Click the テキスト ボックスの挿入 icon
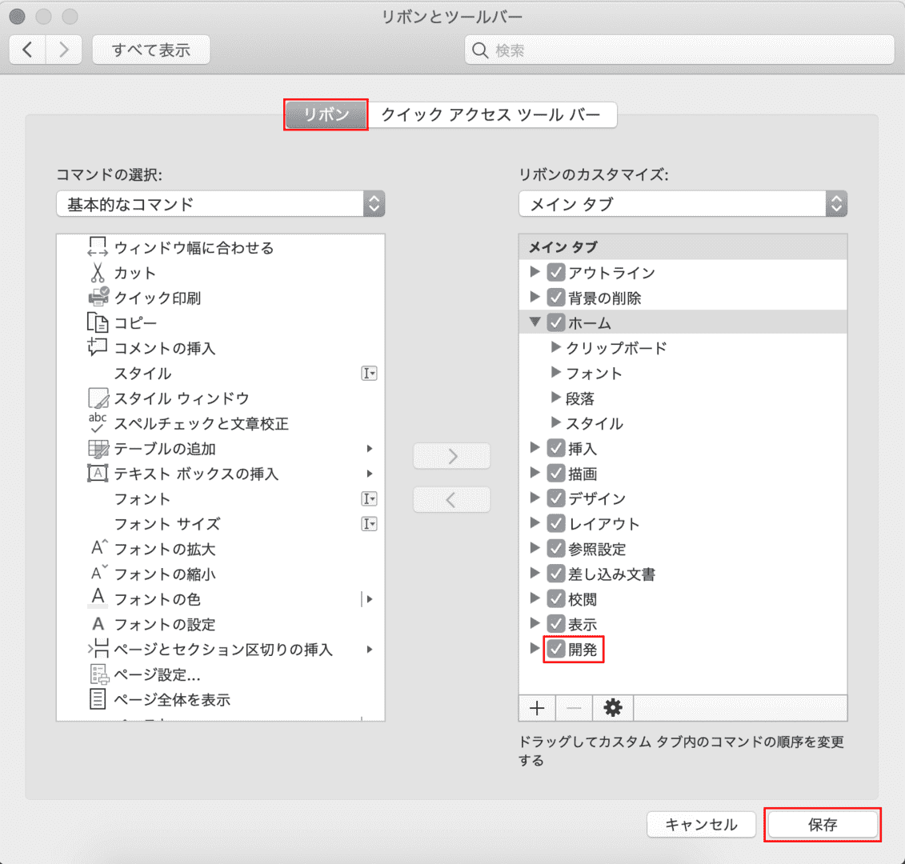Screen dimensions: 905x864 pos(97,474)
